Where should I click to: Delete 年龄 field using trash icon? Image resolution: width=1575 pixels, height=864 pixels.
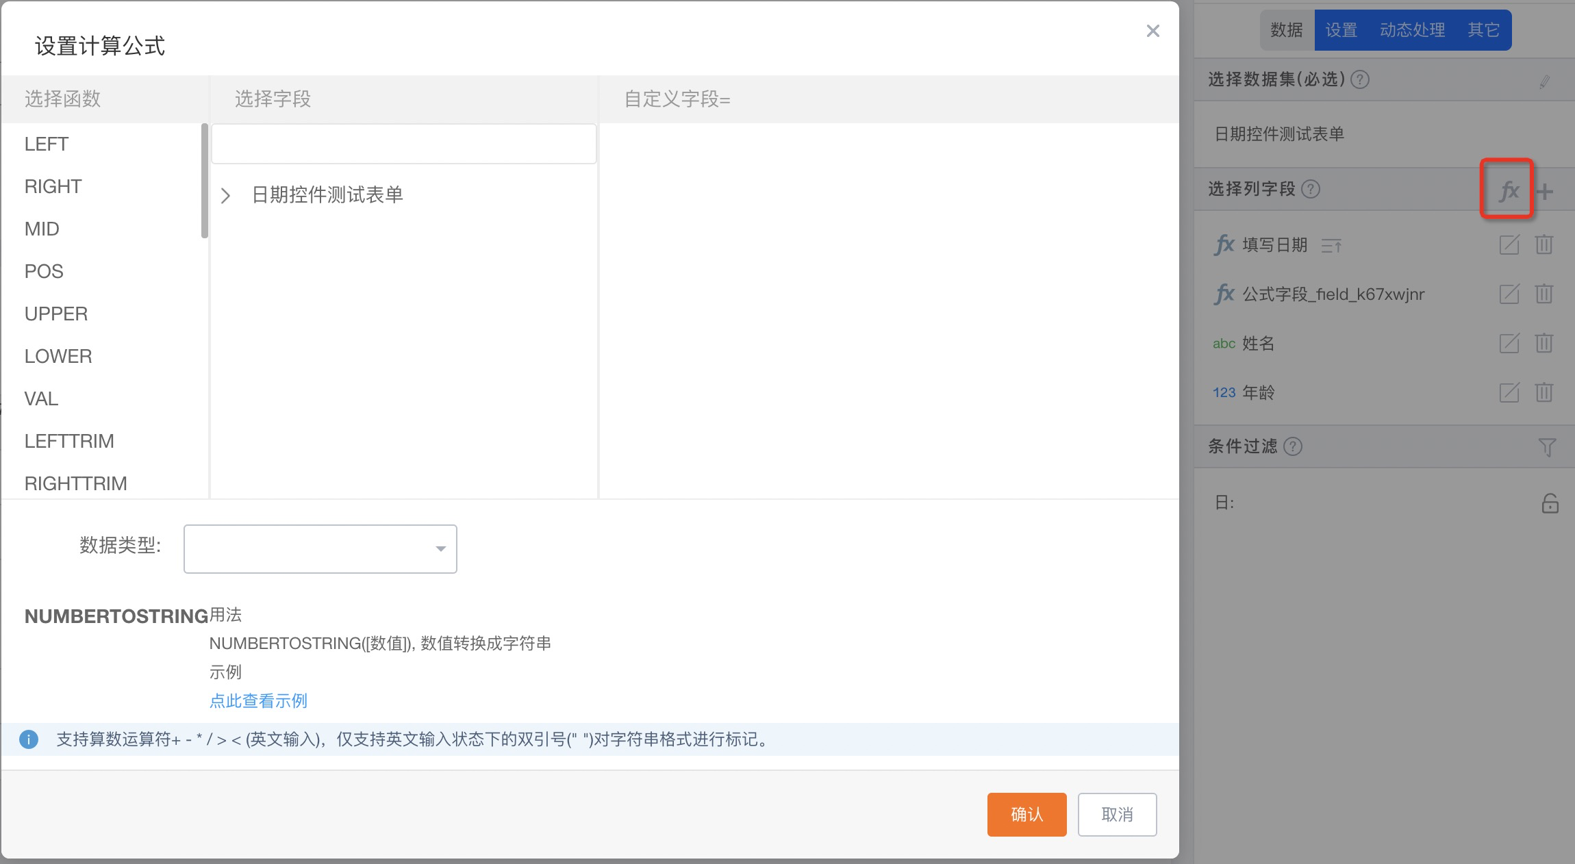pyautogui.click(x=1543, y=392)
